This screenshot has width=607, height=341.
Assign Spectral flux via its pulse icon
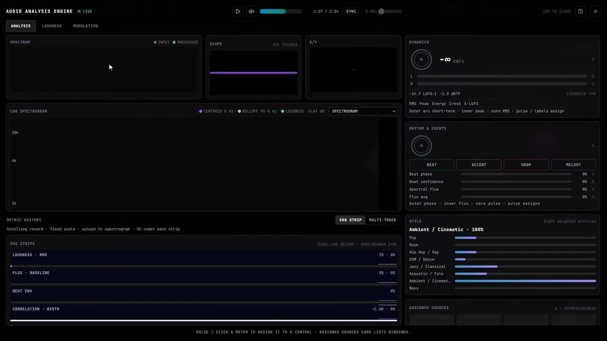593,189
